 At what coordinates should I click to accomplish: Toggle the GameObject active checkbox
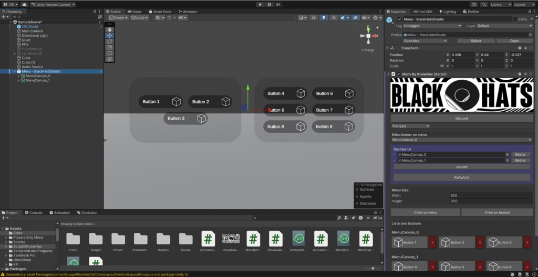click(399, 19)
